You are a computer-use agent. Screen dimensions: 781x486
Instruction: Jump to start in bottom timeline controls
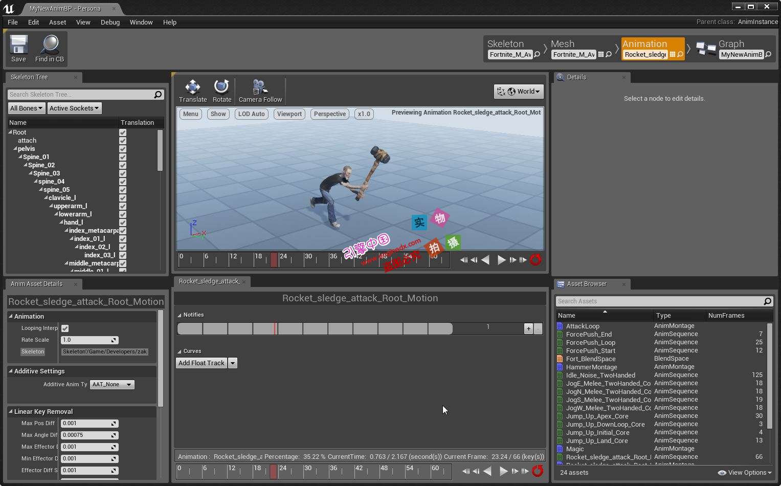click(465, 471)
